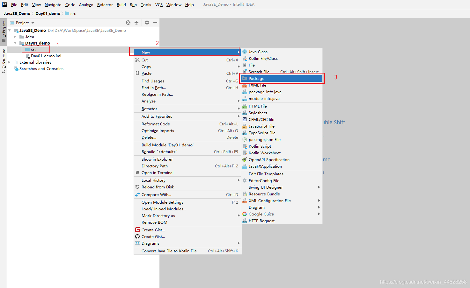Click the locate target icon in Project panel
This screenshot has height=288, width=470.
128,23
